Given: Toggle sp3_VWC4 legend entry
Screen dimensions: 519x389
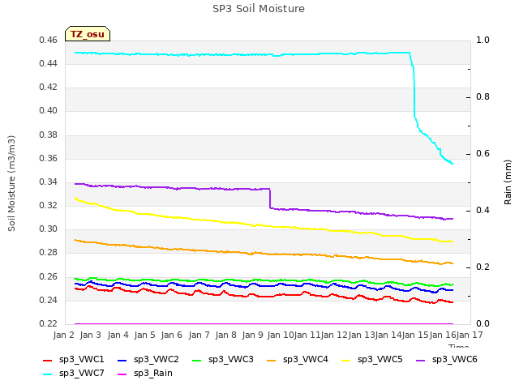Looking at the screenshot, I should [x=298, y=360].
